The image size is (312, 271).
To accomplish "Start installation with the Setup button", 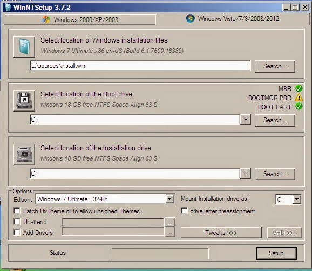I will point(276,253).
